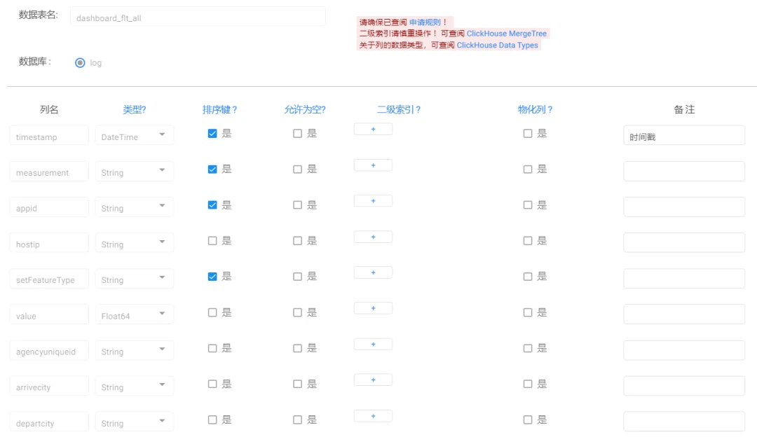Click plus button in departcity row
Screen dimensions: 757x437
[x=373, y=416]
